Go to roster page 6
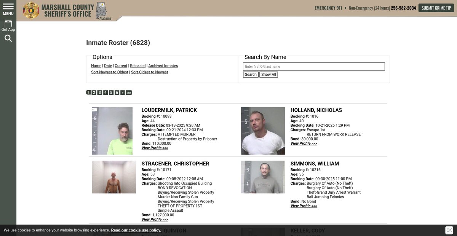 117,92
